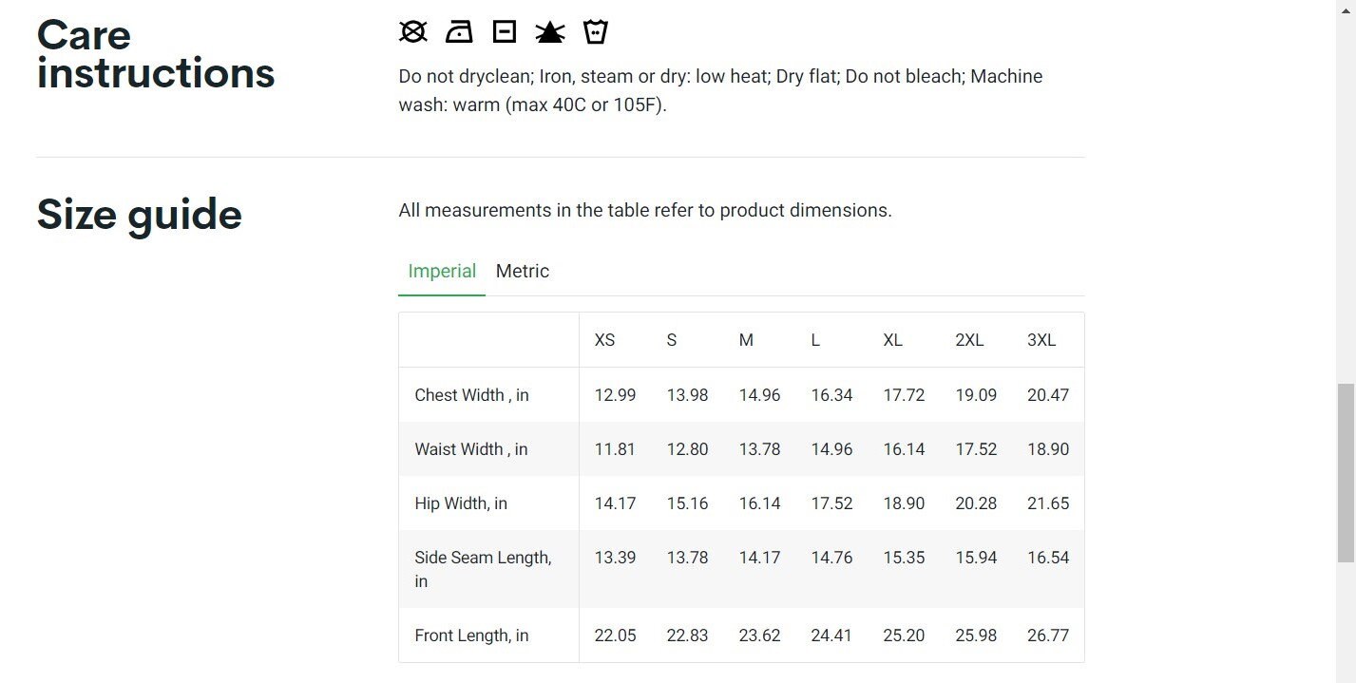Viewport: 1356px width, 683px height.
Task: Click the XL column header
Action: [893, 340]
